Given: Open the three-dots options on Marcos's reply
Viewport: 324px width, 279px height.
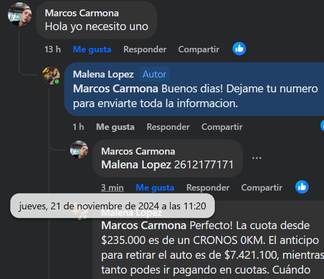Looking at the screenshot, I should click(x=257, y=158).
